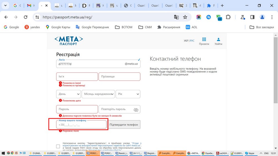Switch to the Google tab
Screen dimensions: 278x156
pos(17,6)
